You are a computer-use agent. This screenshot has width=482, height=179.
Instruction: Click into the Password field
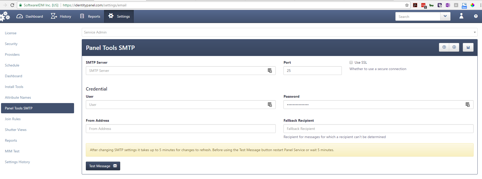point(378,105)
